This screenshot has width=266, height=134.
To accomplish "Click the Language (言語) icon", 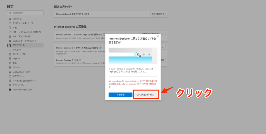I will [x=10, y=63].
